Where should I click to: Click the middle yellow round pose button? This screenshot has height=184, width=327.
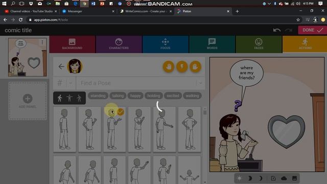coord(182,66)
